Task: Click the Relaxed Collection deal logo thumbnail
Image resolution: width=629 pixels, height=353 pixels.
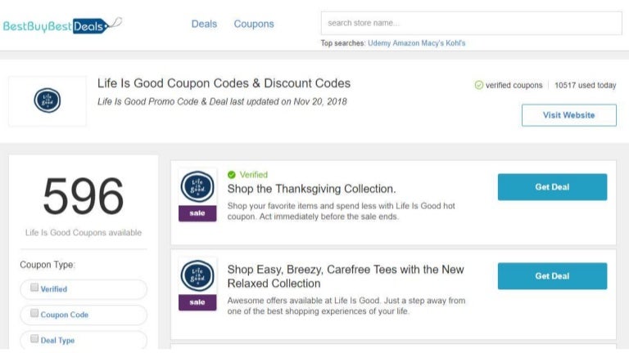Action: [x=197, y=275]
